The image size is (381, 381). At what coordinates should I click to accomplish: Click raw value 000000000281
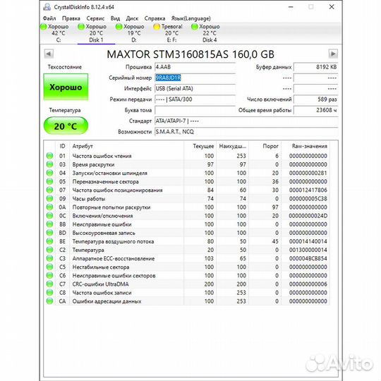coord(308,173)
